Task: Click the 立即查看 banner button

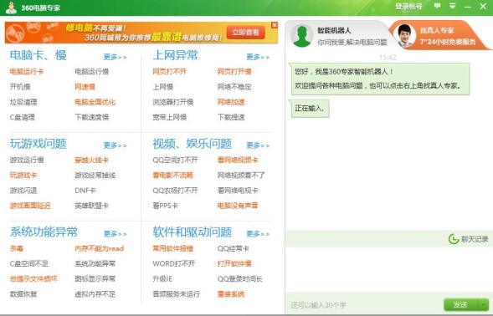Action: click(245, 33)
